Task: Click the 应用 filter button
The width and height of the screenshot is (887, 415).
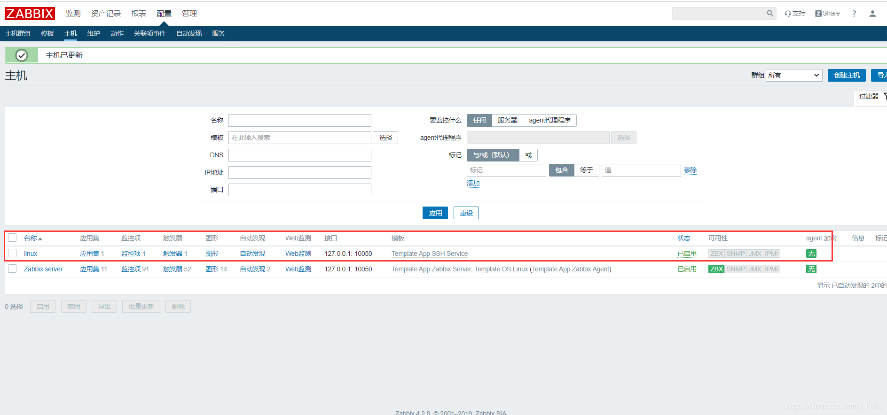Action: point(435,213)
